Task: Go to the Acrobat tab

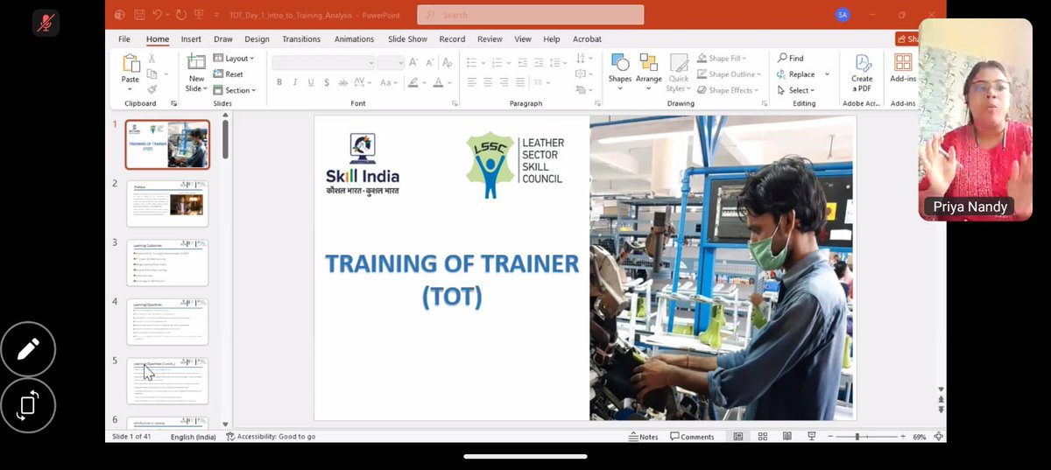Action: click(587, 39)
